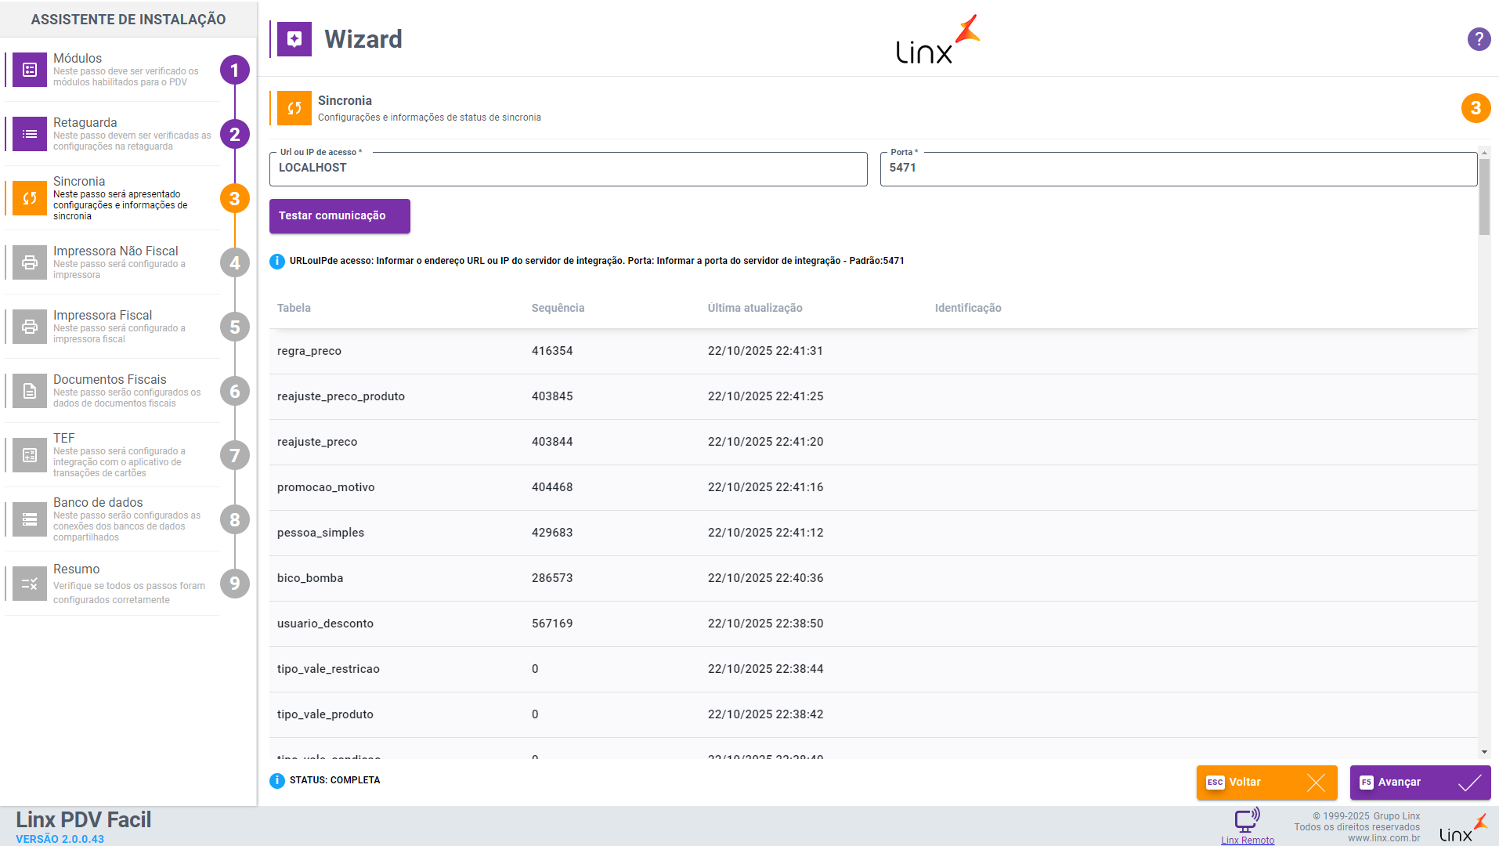Sort by the Tabela column header
This screenshot has width=1499, height=846.
(x=294, y=308)
